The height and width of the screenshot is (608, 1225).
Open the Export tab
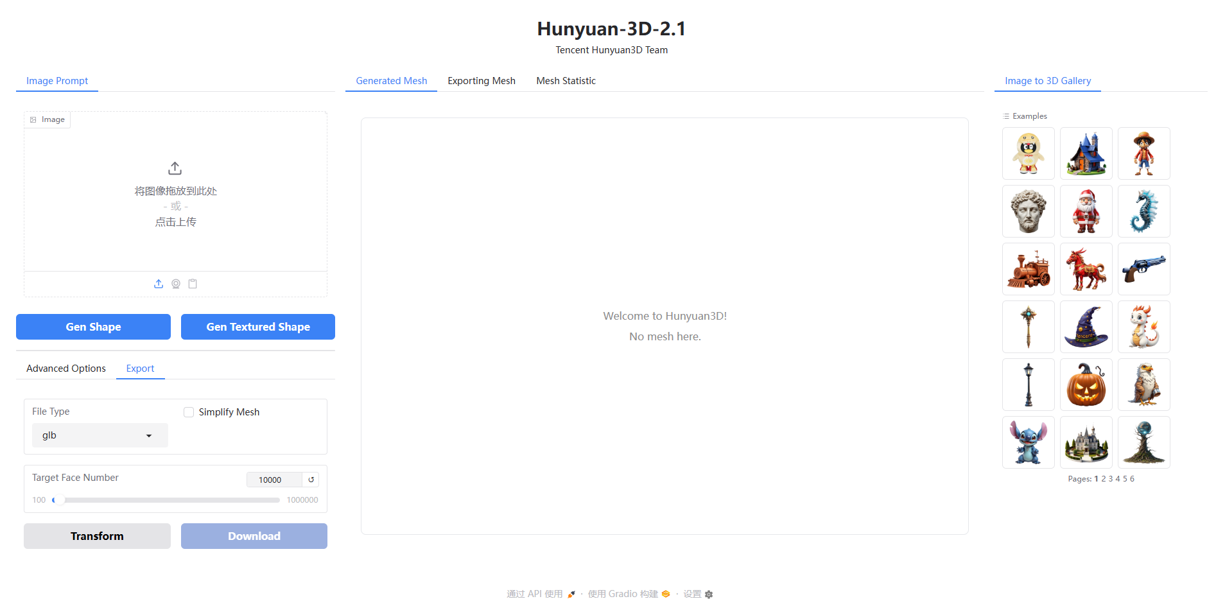pos(140,369)
